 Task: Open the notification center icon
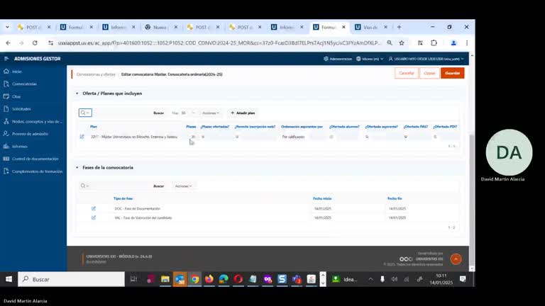pyautogui.click(x=463, y=279)
